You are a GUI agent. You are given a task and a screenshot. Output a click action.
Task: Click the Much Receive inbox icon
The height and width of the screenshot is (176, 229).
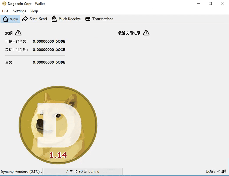[x=54, y=19]
